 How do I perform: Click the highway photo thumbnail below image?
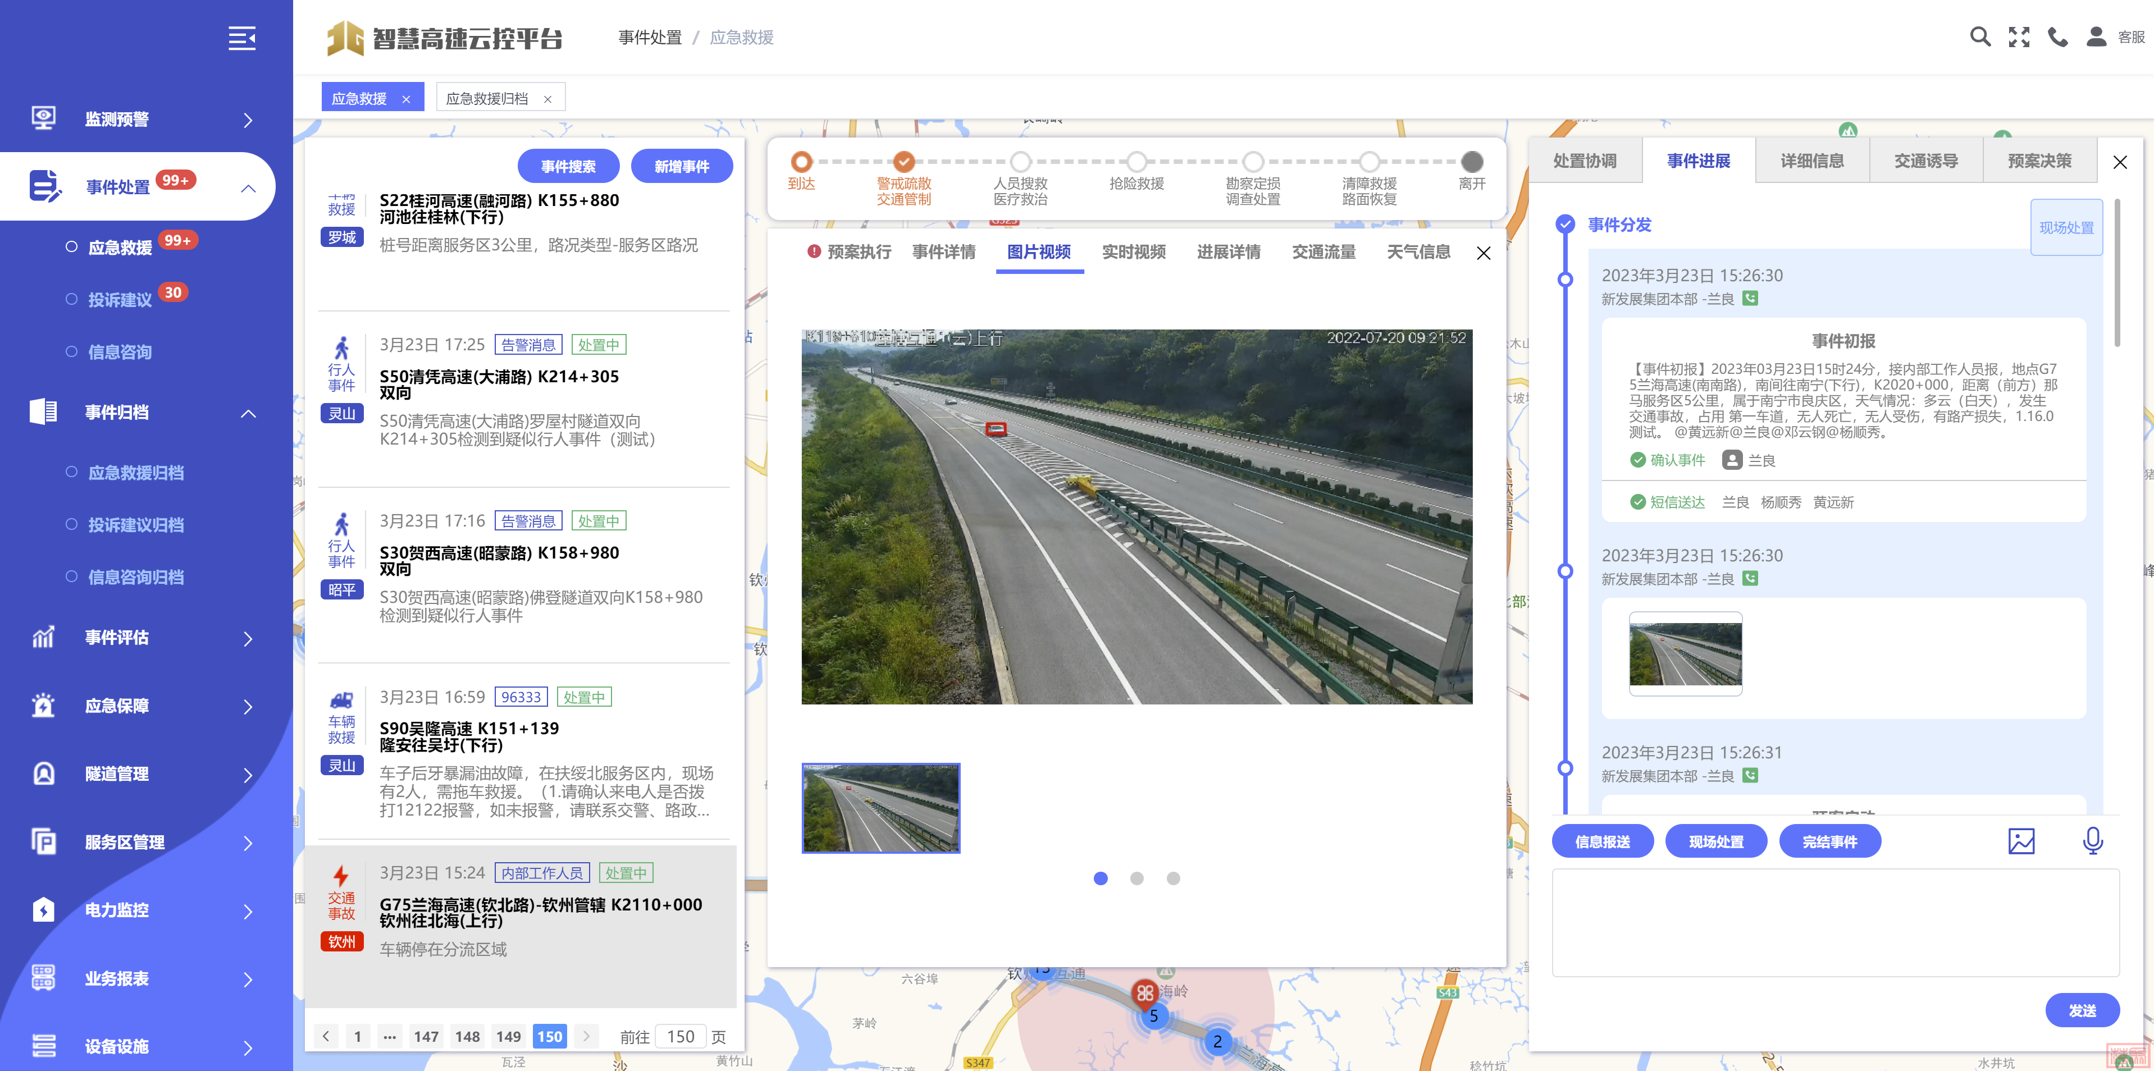pyautogui.click(x=880, y=808)
